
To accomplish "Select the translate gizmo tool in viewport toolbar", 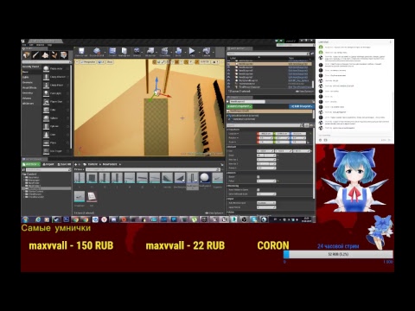I will (155, 62).
